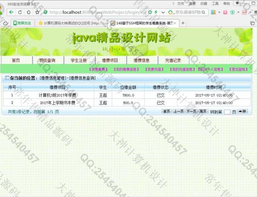Go to 充值记录 navigation item
The height and width of the screenshot is (197, 257).
173,60
